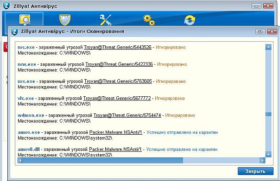Click quarantine status text for amvo0.dll
This screenshot has height=181, width=280.
pyautogui.click(x=182, y=149)
